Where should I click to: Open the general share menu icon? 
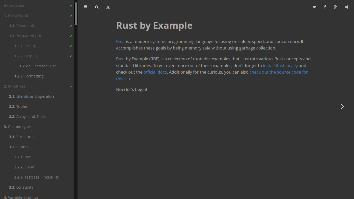pos(346,7)
